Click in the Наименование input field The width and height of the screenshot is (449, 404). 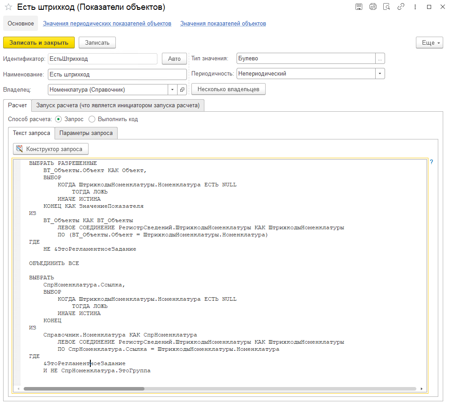pyautogui.click(x=117, y=74)
